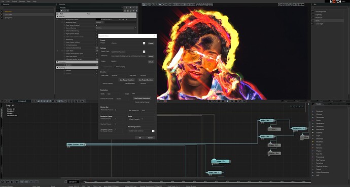This screenshot has height=187, width=350.
Task: Toggle the Allow Looping checkbox
Action: click(115, 67)
